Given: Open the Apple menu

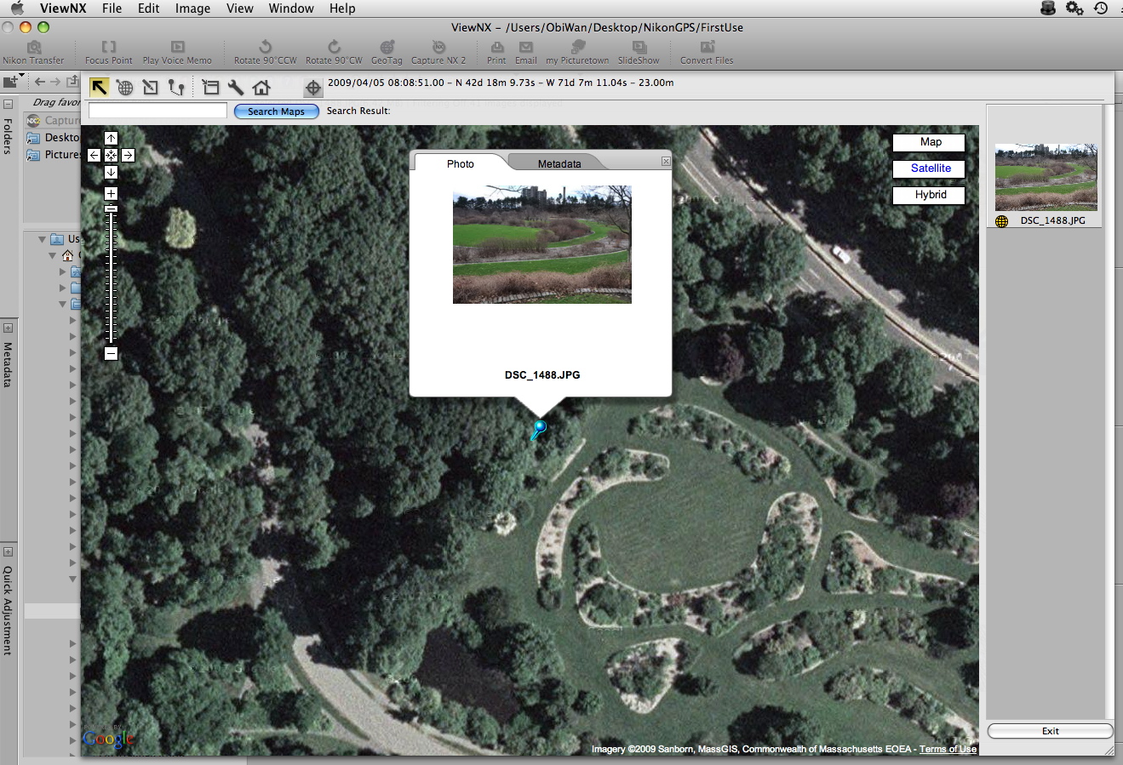Looking at the screenshot, I should click(17, 9).
